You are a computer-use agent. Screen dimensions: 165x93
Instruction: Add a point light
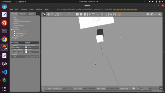tap(90, 14)
